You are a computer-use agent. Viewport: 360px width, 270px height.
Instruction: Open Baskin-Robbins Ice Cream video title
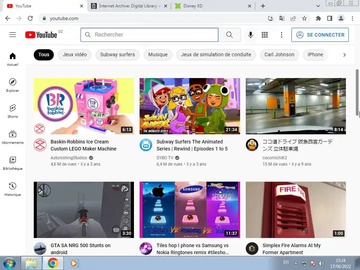tap(83, 145)
